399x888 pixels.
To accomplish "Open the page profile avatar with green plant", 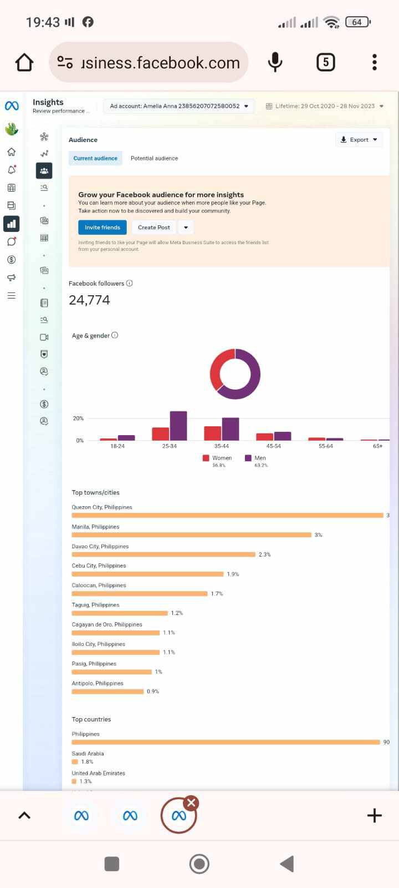I will [12, 129].
